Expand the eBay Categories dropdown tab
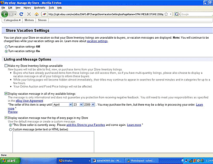Screen dimensions: 213x164 pyautogui.click(x=12, y=20)
